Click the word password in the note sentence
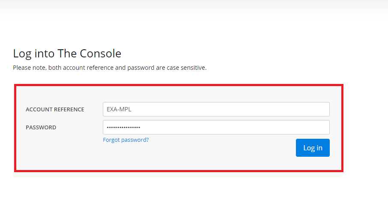Viewport: 388px width, 203px height. (141, 68)
